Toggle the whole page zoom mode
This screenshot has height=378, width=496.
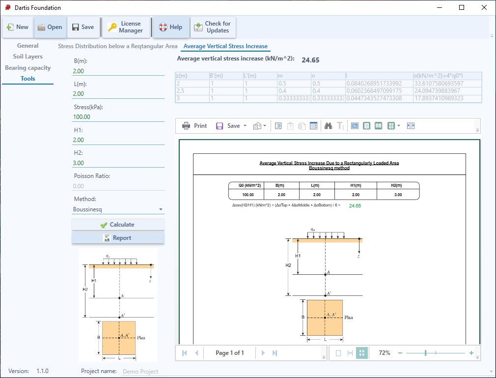338,352
